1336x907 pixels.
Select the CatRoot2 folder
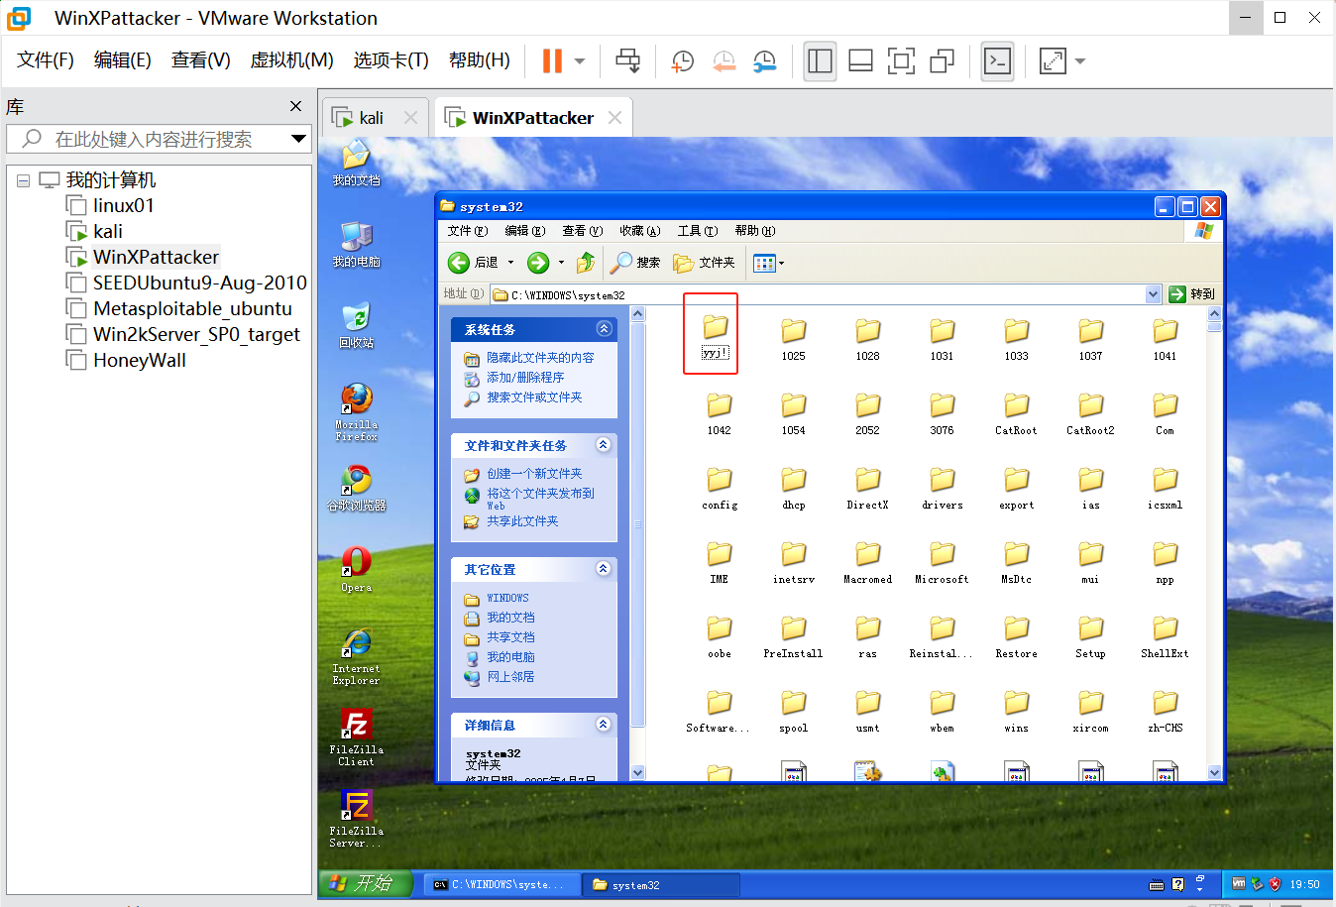[1090, 415]
